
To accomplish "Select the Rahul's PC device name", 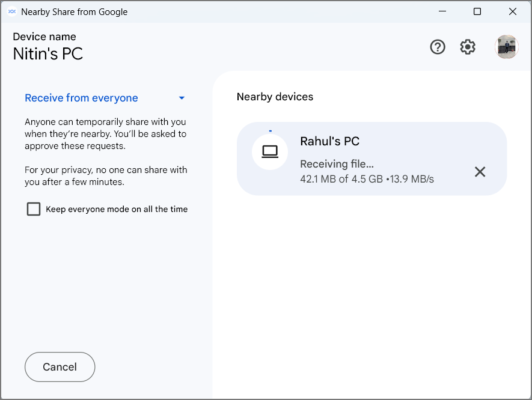I will pos(329,141).
